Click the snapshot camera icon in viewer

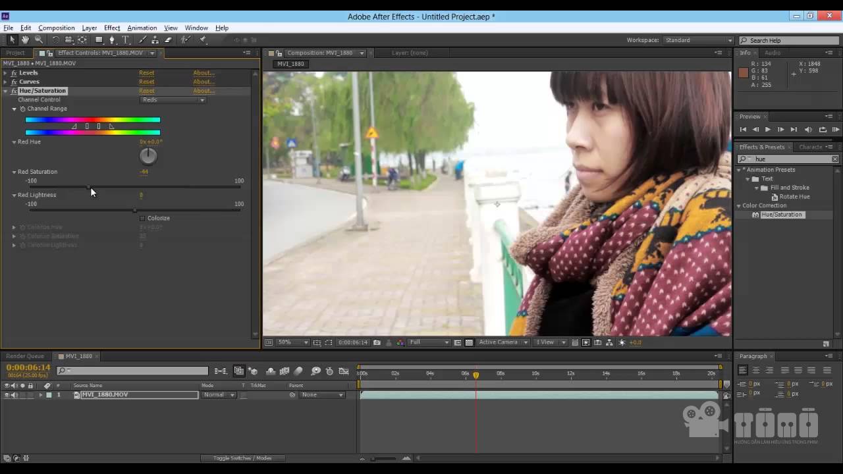(x=377, y=342)
